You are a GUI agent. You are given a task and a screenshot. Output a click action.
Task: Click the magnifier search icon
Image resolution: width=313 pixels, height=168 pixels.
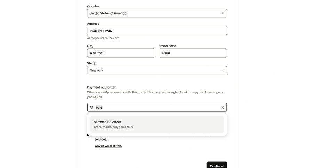pos(92,108)
